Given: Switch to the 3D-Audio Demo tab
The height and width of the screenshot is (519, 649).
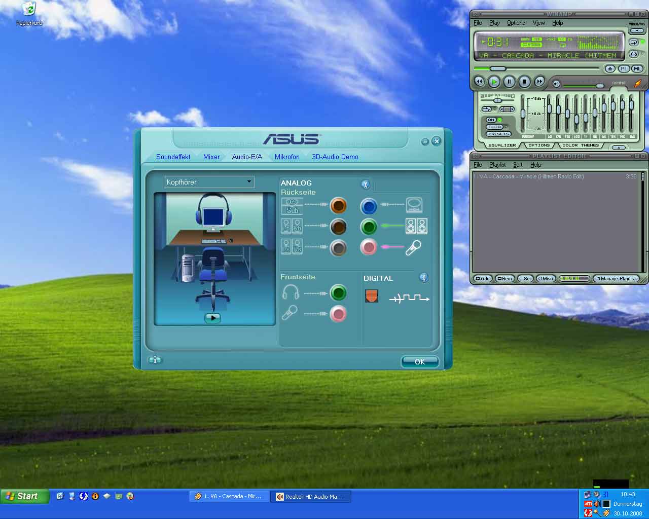Looking at the screenshot, I should click(335, 157).
